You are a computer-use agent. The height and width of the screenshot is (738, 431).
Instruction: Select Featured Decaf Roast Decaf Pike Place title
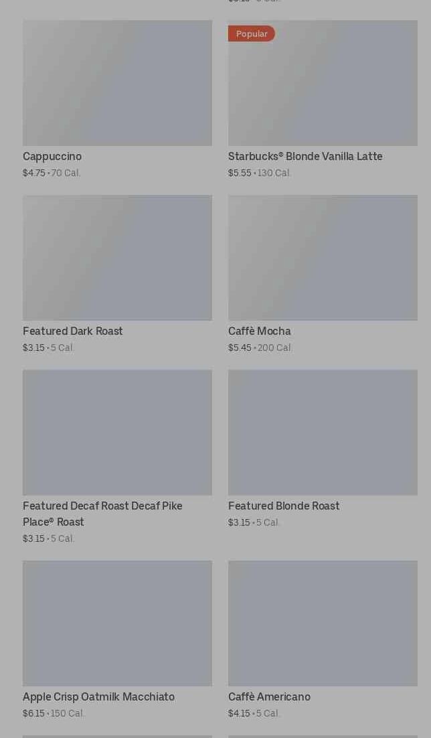click(102, 514)
